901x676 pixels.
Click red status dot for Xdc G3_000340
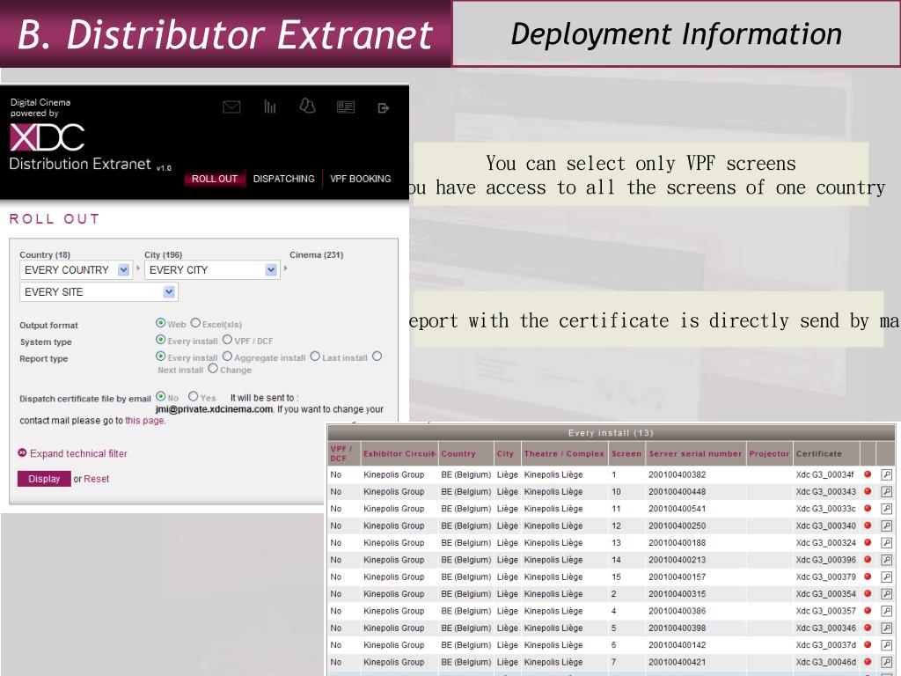pyautogui.click(x=868, y=525)
